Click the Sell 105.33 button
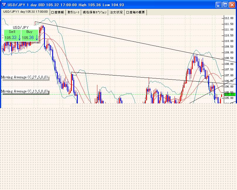The image size is (237, 190). coord(12,35)
